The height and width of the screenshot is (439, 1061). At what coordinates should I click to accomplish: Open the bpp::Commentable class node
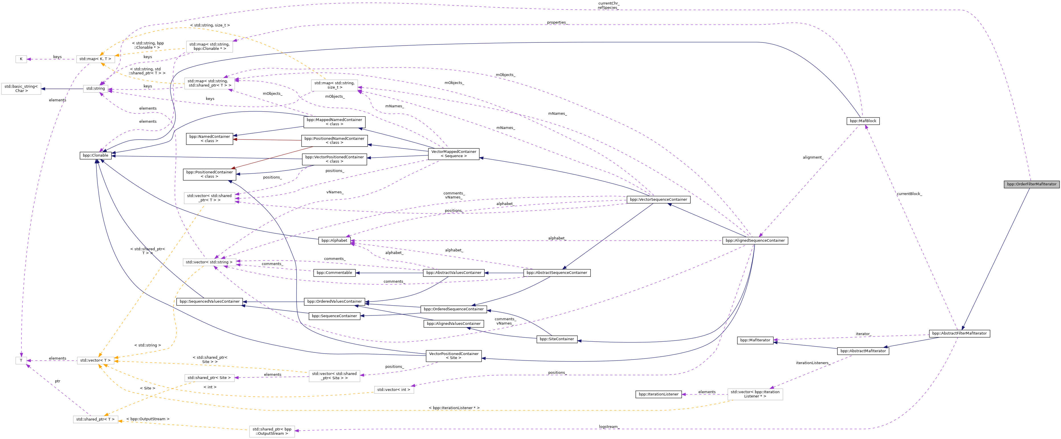tap(334, 273)
